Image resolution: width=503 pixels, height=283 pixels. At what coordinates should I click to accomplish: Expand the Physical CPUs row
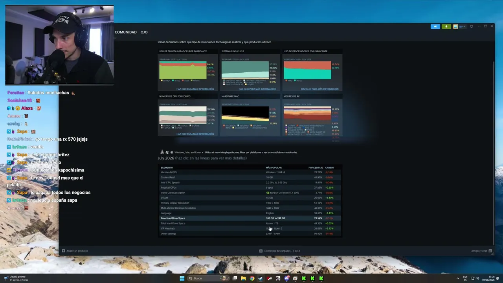[x=250, y=187]
